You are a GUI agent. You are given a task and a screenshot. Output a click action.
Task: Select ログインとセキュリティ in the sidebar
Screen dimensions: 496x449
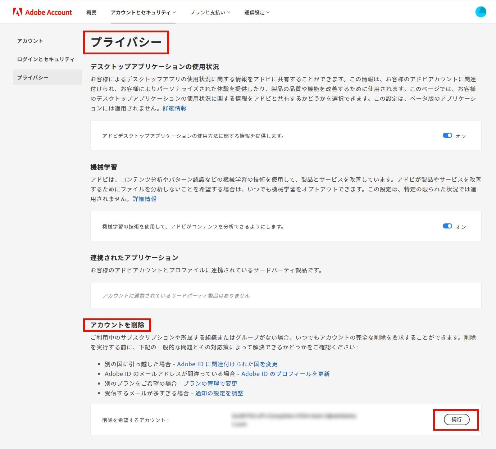tap(46, 59)
